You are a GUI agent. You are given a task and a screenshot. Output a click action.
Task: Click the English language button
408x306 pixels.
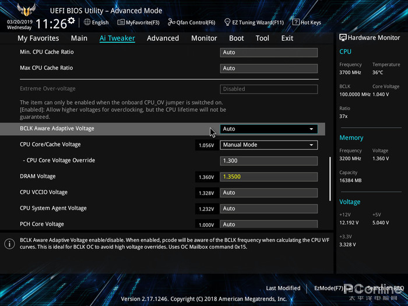tap(96, 22)
